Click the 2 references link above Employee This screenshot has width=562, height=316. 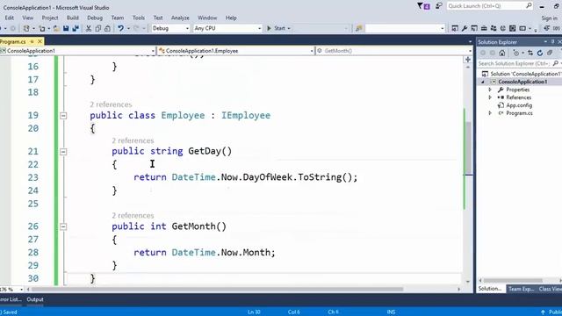point(111,104)
